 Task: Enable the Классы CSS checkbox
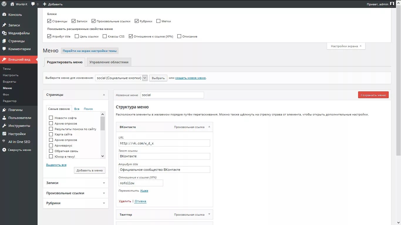point(105,36)
